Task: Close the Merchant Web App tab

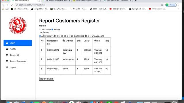Action: pyautogui.click(x=39, y=1)
